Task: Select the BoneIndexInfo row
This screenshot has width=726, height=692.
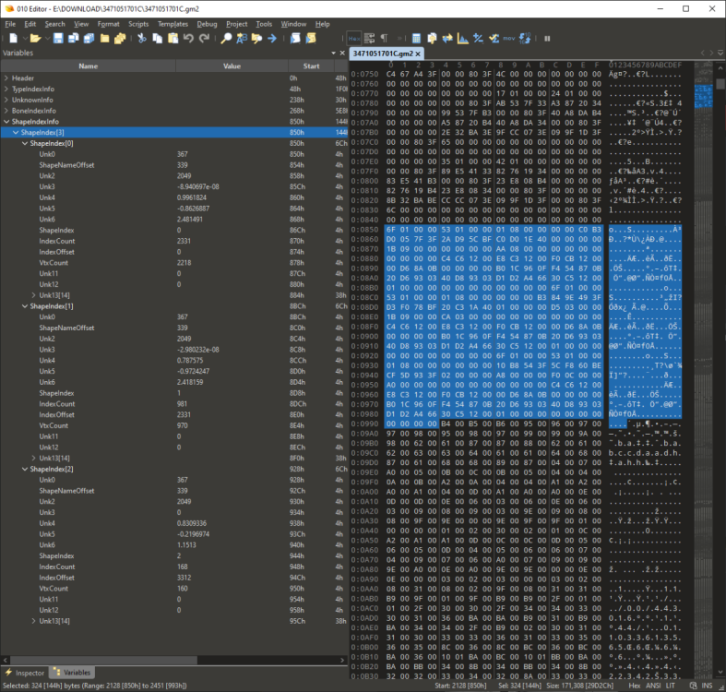Action: tap(34, 110)
